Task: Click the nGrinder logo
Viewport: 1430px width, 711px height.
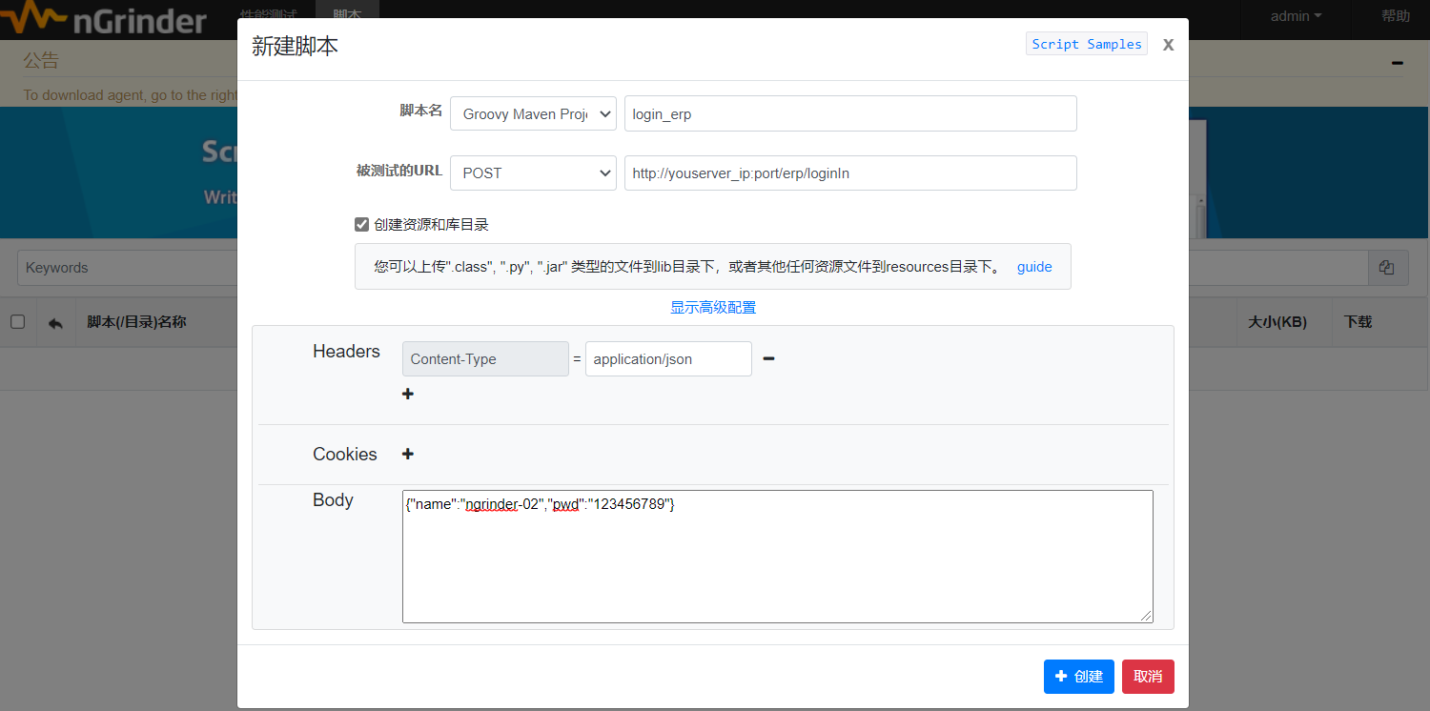Action: click(105, 19)
